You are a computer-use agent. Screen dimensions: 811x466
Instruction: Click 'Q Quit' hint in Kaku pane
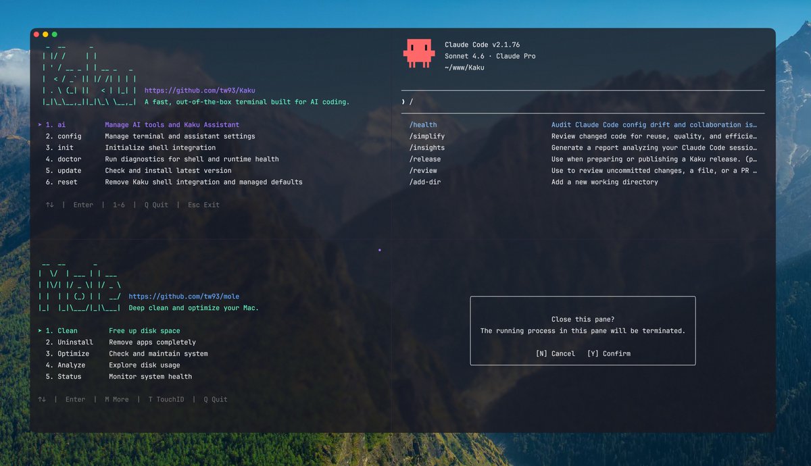pos(156,205)
